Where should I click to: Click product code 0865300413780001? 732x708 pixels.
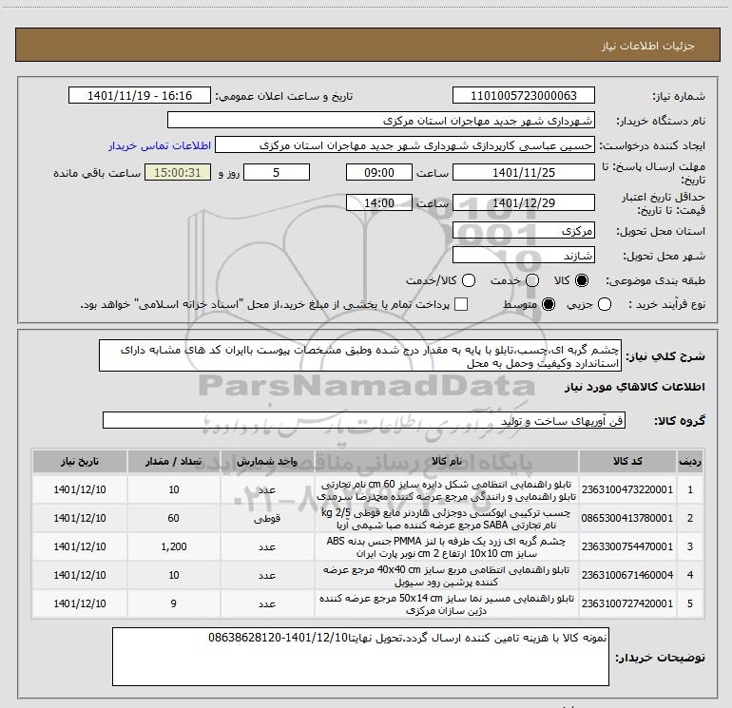click(x=627, y=518)
